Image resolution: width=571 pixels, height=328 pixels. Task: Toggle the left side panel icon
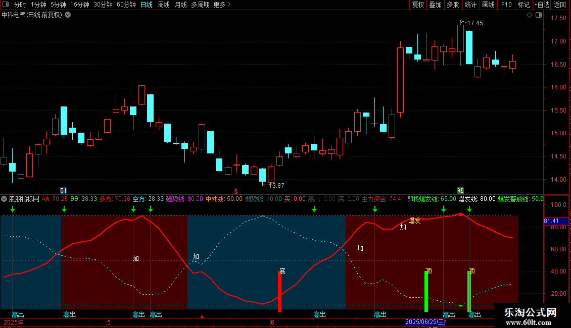click(6, 5)
